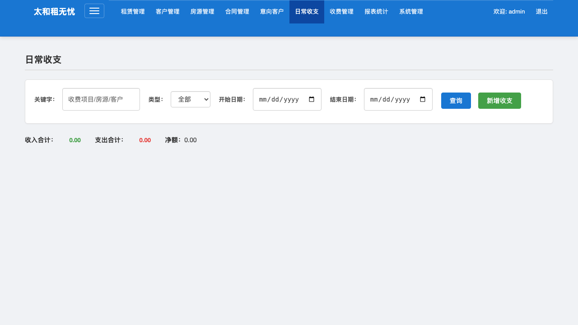This screenshot has height=325, width=578.
Task: Click the green 新增收支 button
Action: 499,101
